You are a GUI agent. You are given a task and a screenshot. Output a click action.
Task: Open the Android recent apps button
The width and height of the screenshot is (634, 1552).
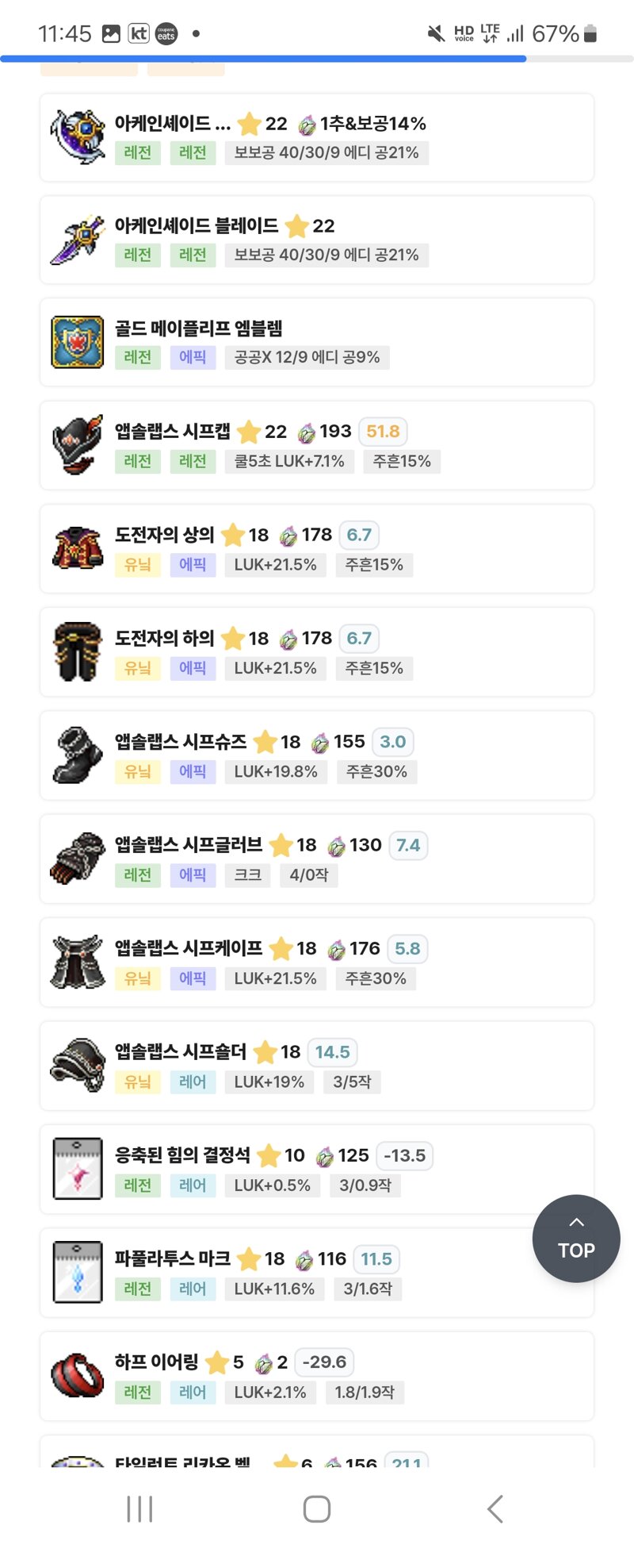139,1509
